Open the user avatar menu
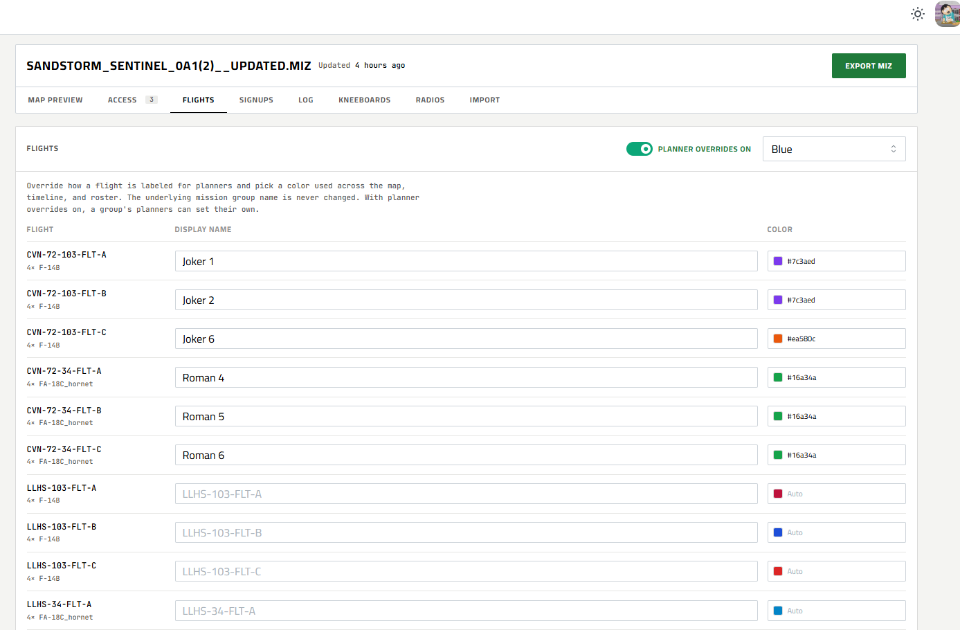The image size is (960, 630). tap(948, 14)
